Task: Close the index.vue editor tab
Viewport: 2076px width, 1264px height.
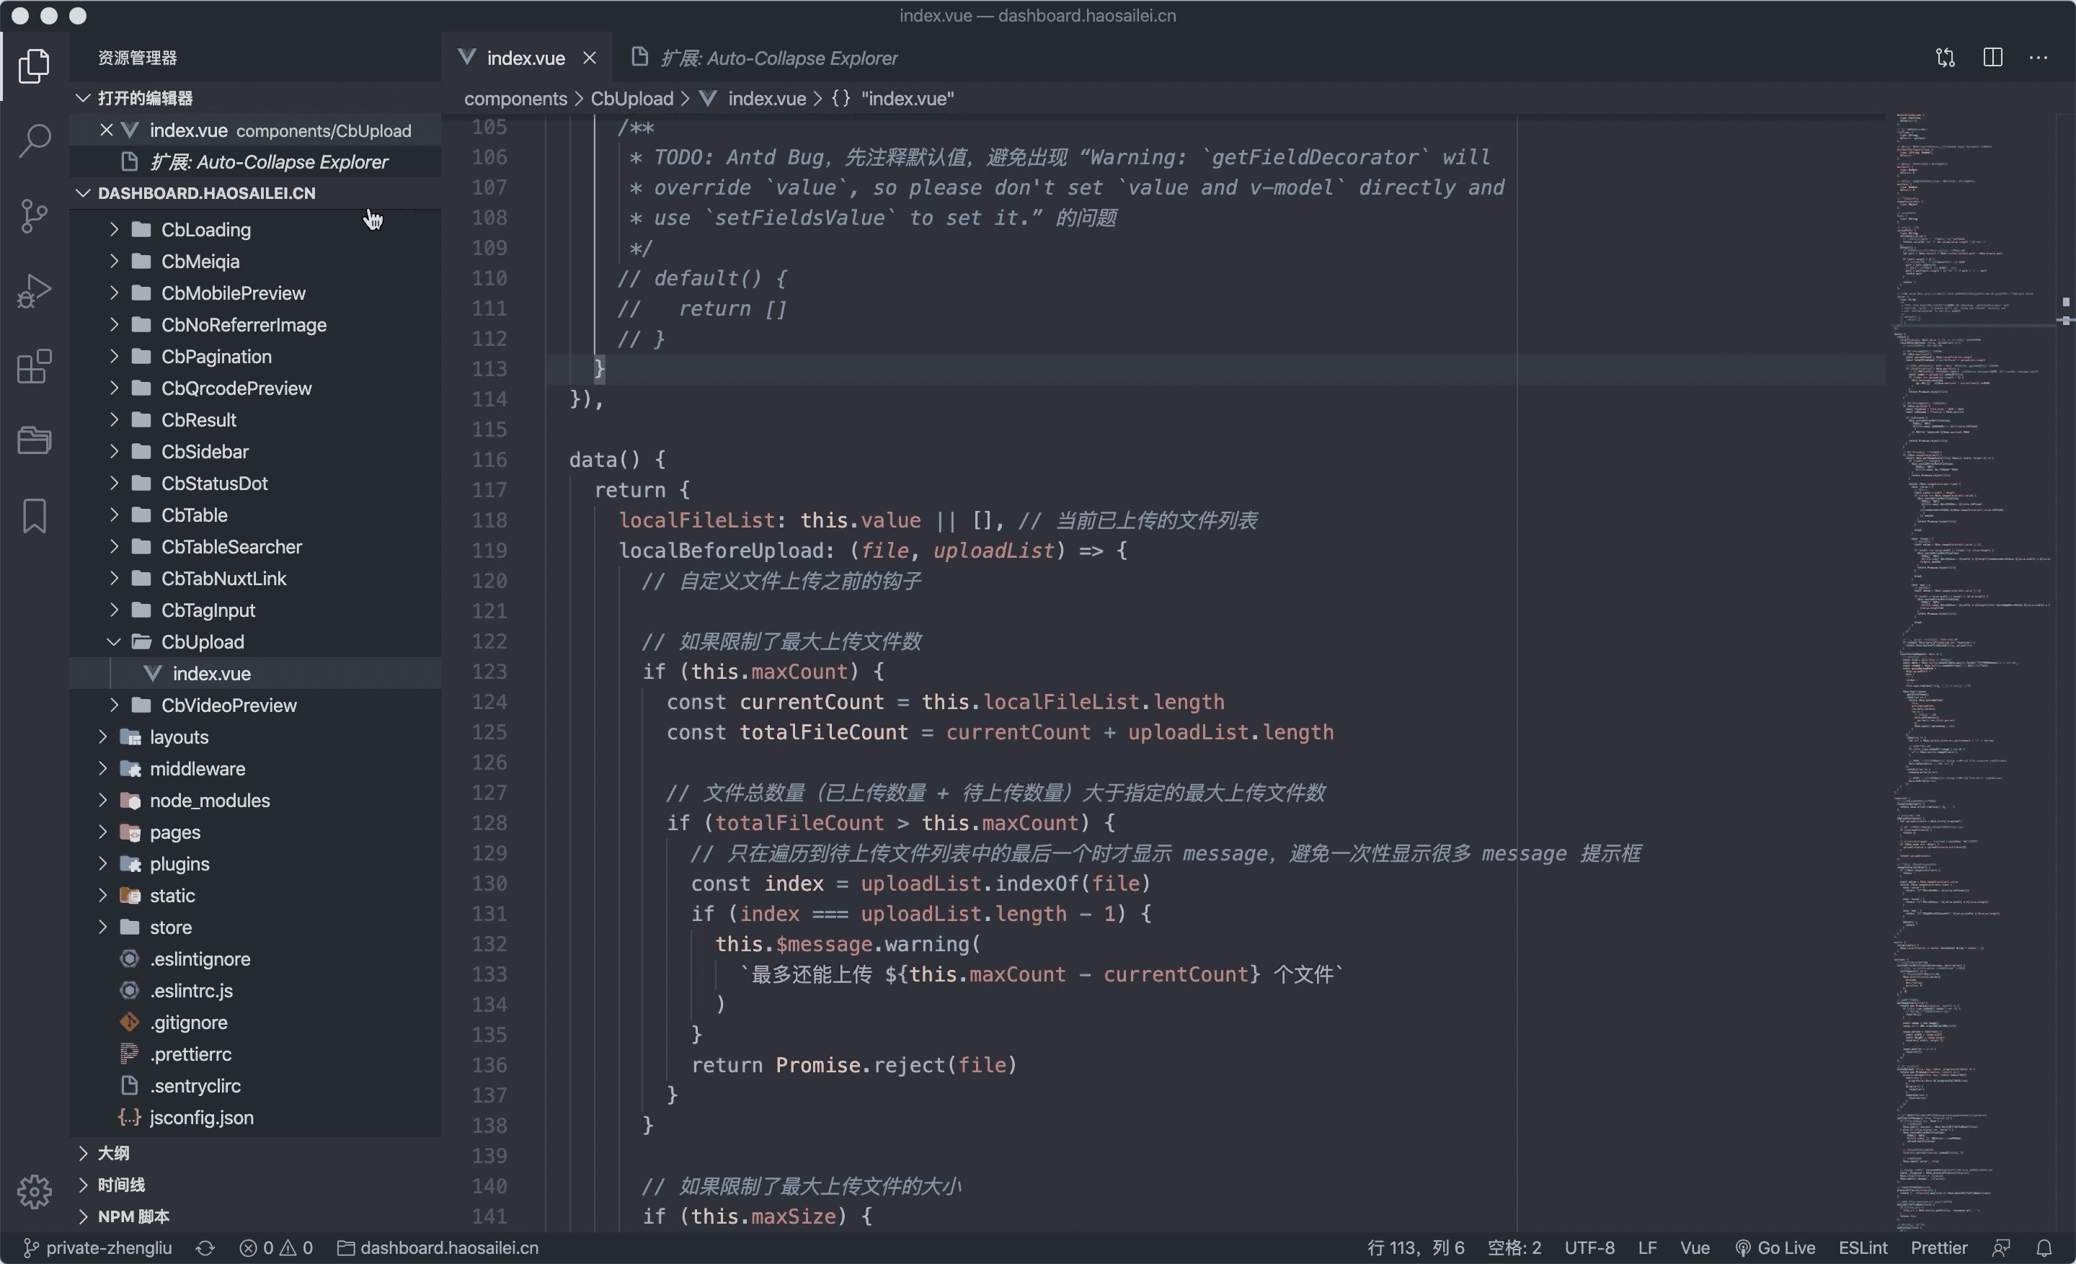Action: point(590,58)
